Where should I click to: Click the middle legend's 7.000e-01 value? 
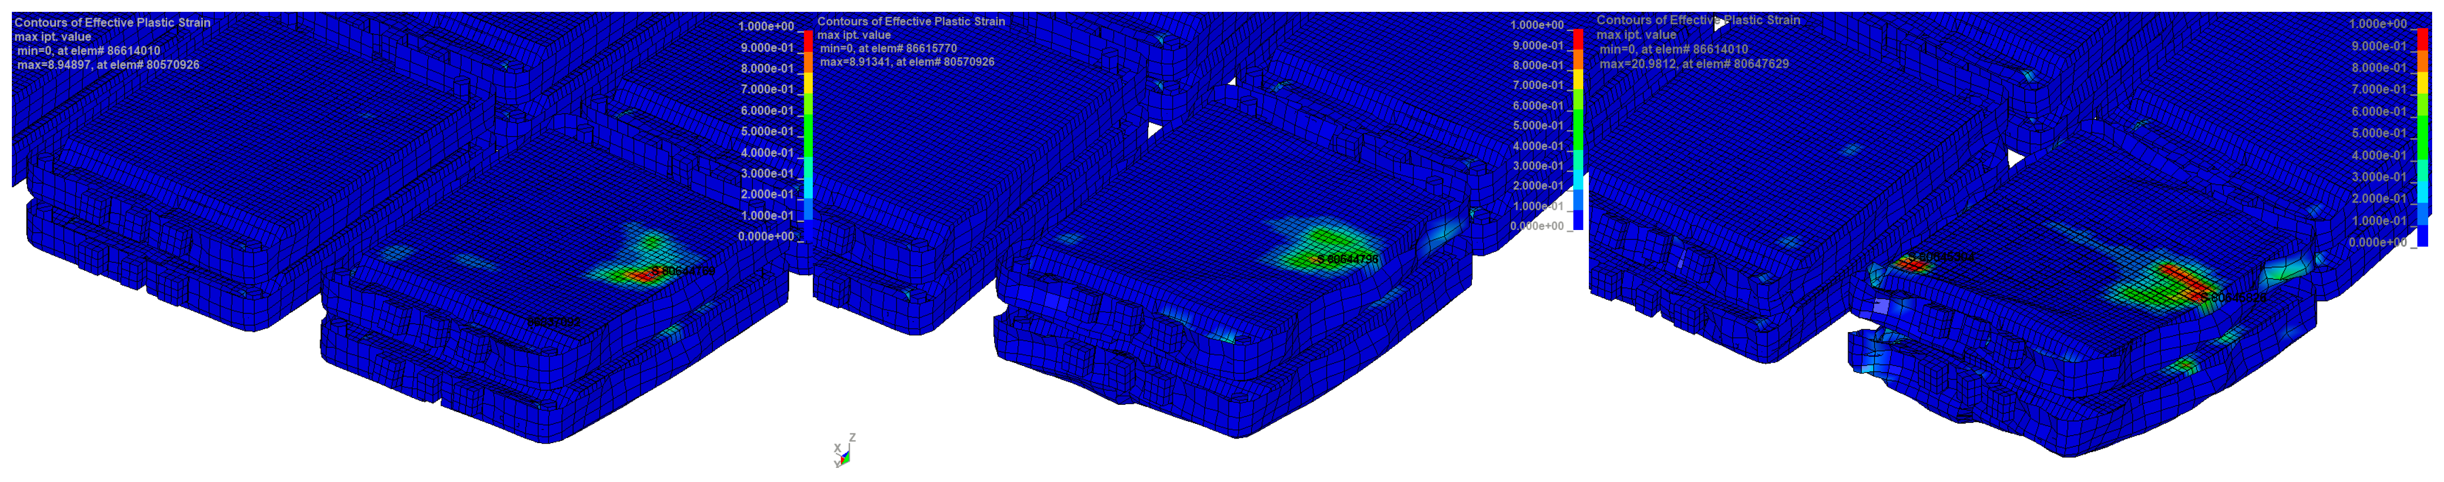(x=1537, y=85)
